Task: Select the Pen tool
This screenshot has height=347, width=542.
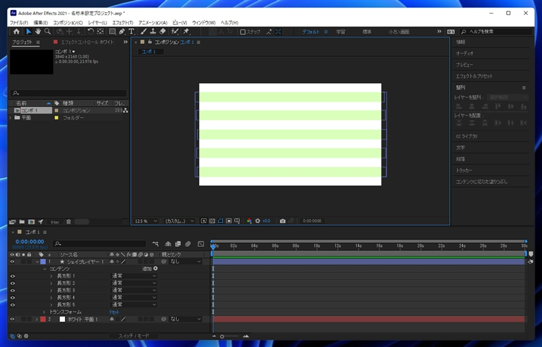Action: coord(121,31)
